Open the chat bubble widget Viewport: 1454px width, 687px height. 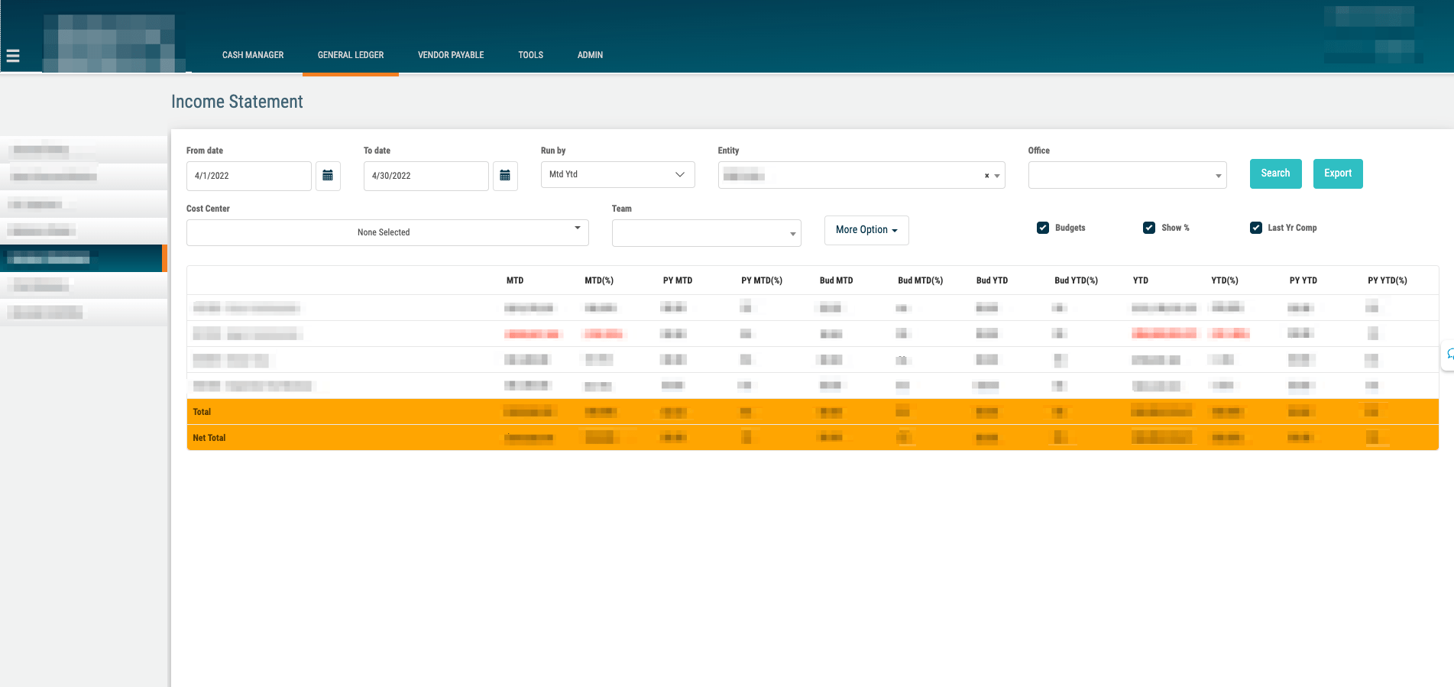point(1449,355)
